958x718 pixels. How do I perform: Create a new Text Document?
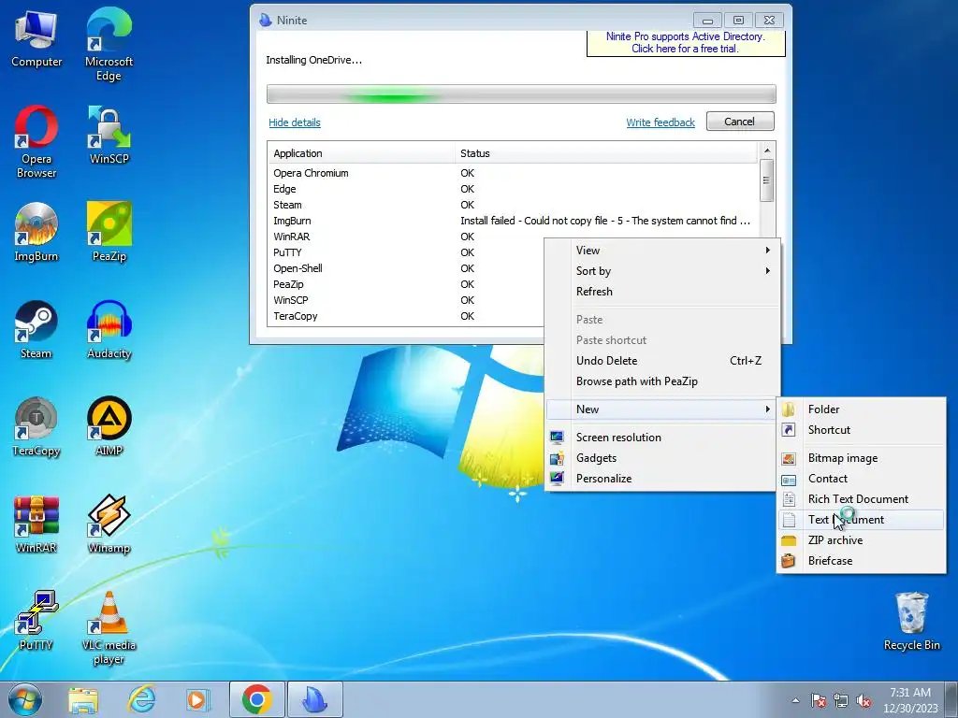pos(861,520)
